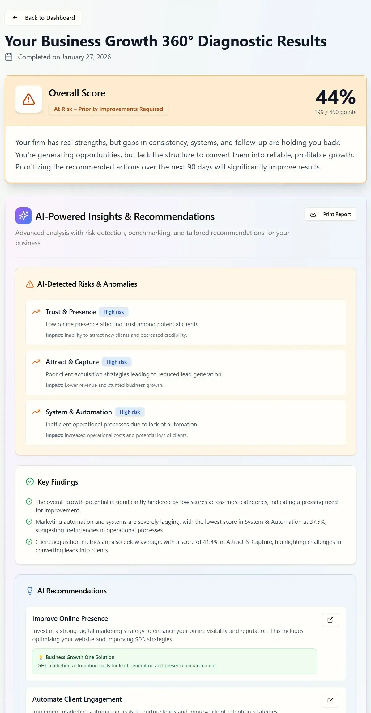Click the trend arrow beside System & Automation
The height and width of the screenshot is (713, 371).
pos(36,412)
